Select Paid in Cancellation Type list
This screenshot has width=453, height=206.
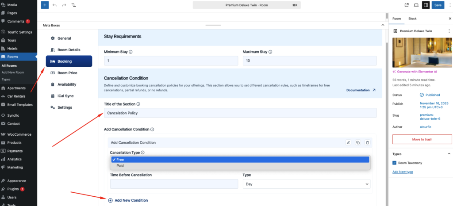pyautogui.click(x=120, y=166)
